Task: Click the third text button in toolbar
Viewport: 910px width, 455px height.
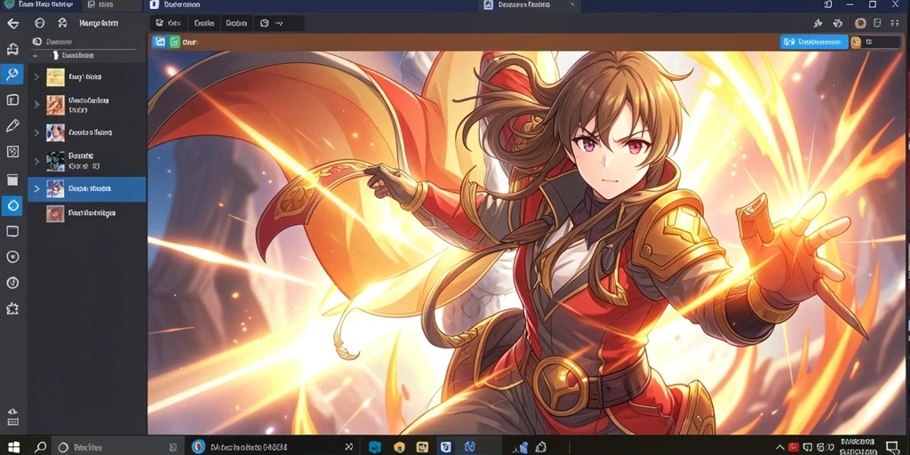Action: click(236, 23)
